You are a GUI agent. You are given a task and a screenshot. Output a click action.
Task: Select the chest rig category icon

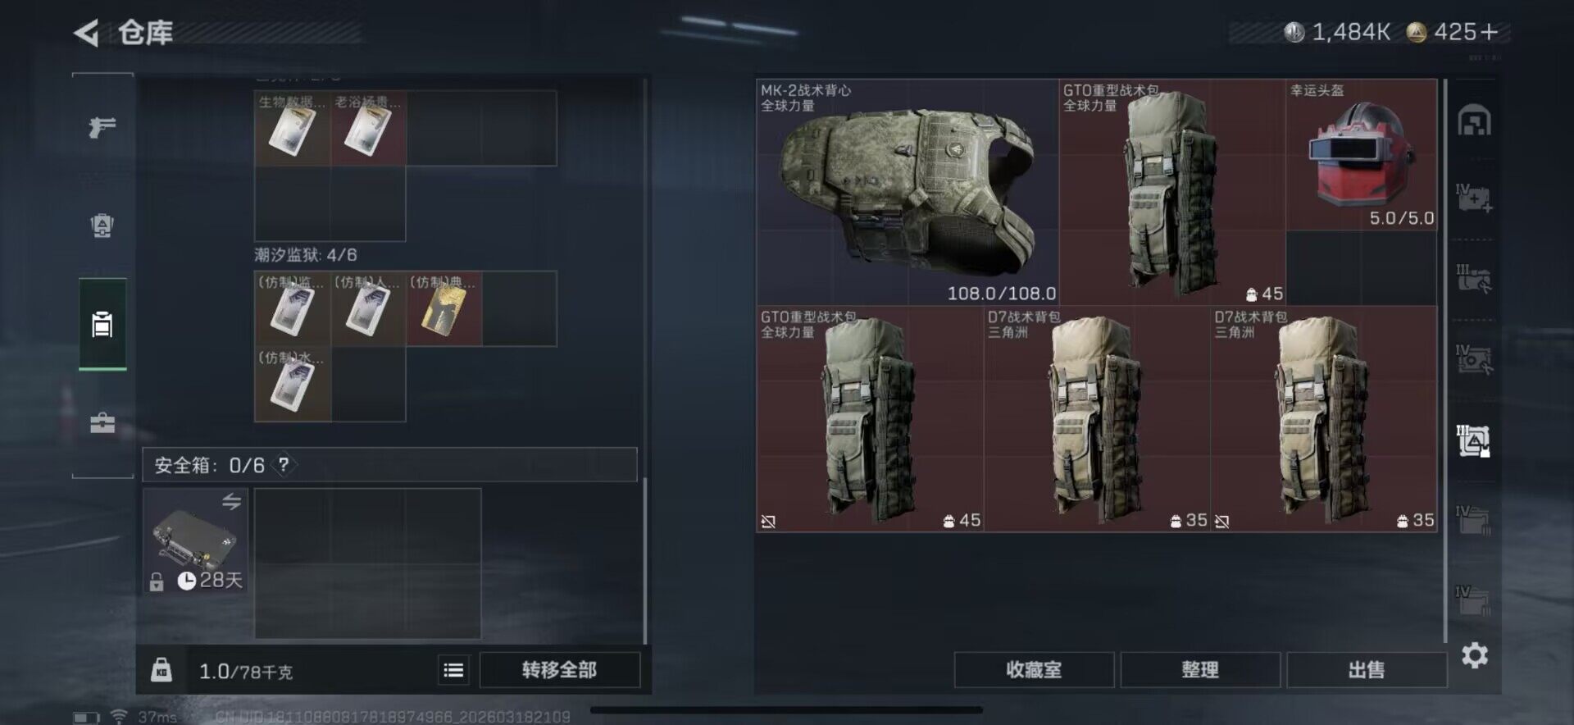(x=102, y=226)
